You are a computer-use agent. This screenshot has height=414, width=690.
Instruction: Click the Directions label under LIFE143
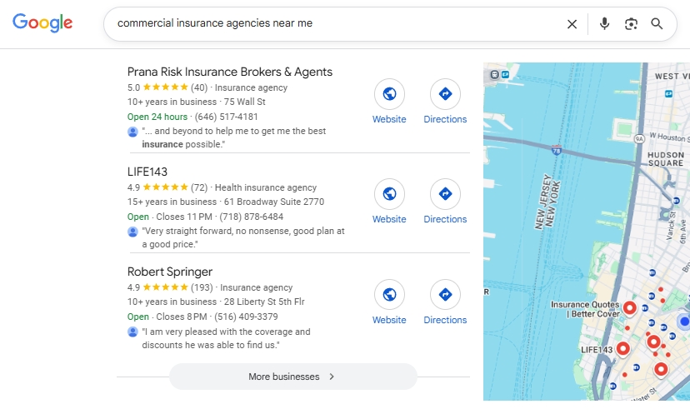pos(445,219)
